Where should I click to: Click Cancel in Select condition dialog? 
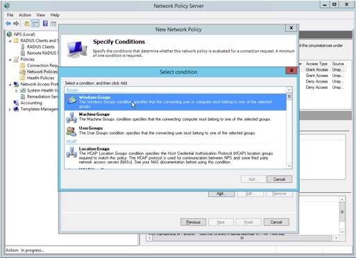tap(279, 180)
